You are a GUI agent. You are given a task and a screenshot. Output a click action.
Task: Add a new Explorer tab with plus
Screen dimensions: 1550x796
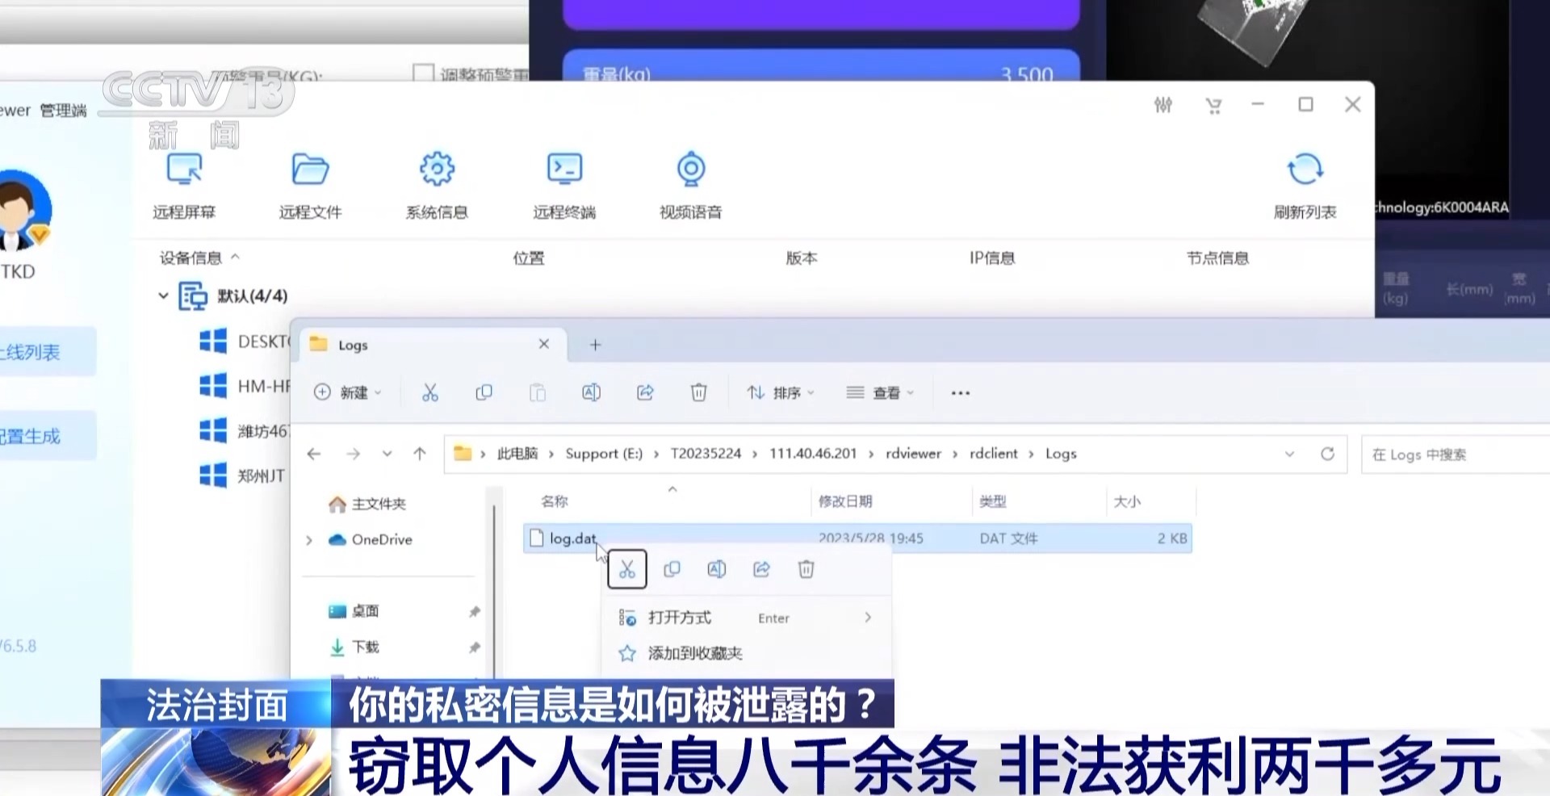coord(595,345)
